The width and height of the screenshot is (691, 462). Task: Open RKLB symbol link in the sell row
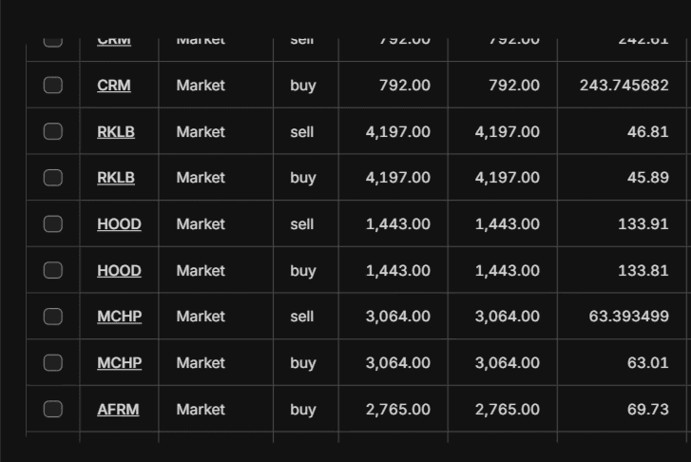tap(116, 131)
